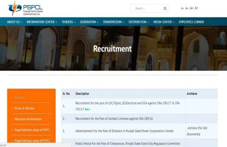The image size is (227, 147).
Task: Click the largest A+ font size icon
Action: click(x=197, y=8)
